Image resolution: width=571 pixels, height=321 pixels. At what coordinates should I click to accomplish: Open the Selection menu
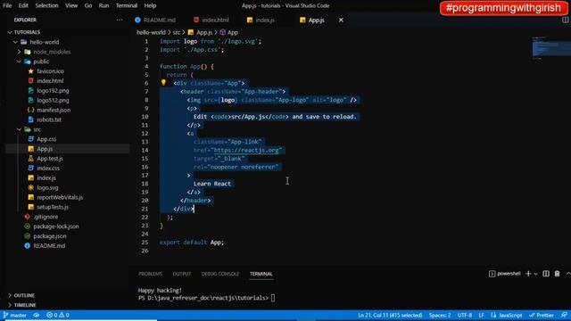click(x=46, y=5)
